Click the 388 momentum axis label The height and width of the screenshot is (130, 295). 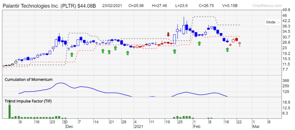click(x=286, y=81)
